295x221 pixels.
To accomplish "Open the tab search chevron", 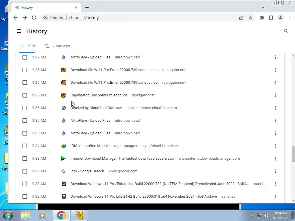I will point(263,7).
